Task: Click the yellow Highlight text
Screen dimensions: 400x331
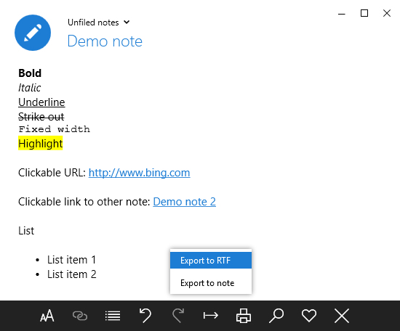Action: tap(40, 143)
